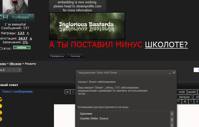Image resolution: width=199 pixels, height=127 pixels.
Task: Insert asterisk * symbol
Action: (x=191, y=101)
